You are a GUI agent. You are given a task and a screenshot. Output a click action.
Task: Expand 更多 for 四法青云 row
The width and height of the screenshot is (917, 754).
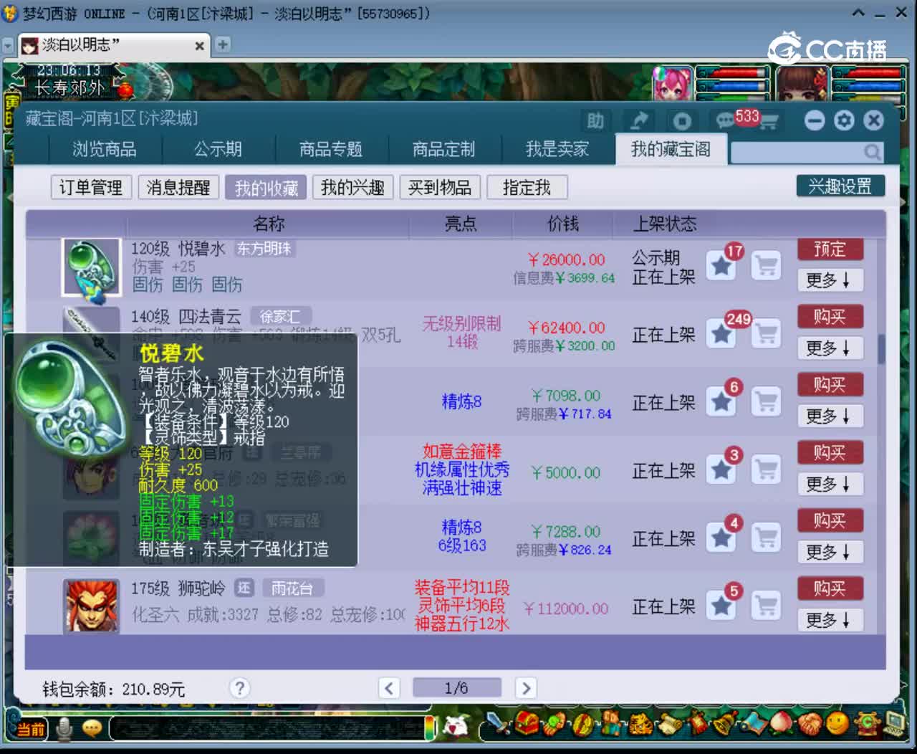[x=830, y=348]
